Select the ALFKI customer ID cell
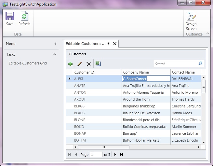Viewport: 213px width, 166px height. pyautogui.click(x=97, y=79)
